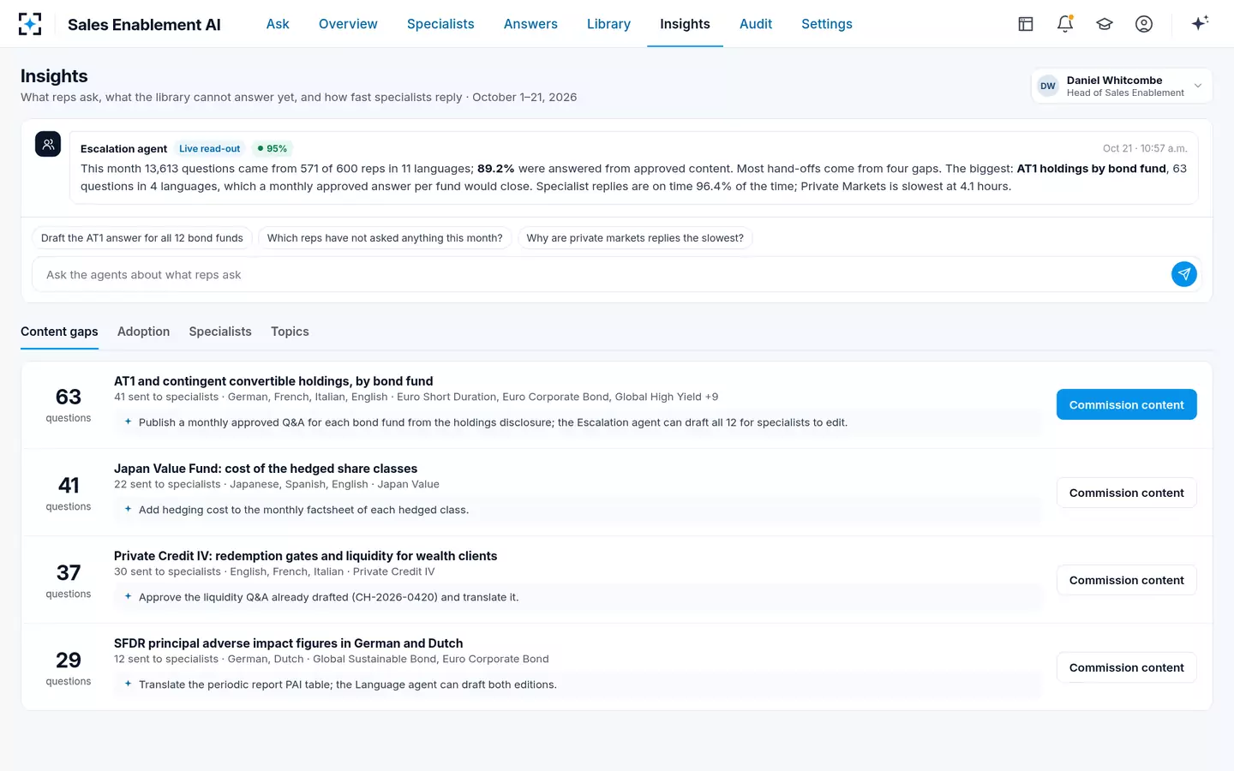The height and width of the screenshot is (771, 1234).
Task: Click 'Head of Sales Enablement' role text
Action: pos(1125,93)
